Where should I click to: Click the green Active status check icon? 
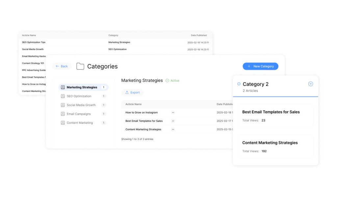tap(167, 81)
